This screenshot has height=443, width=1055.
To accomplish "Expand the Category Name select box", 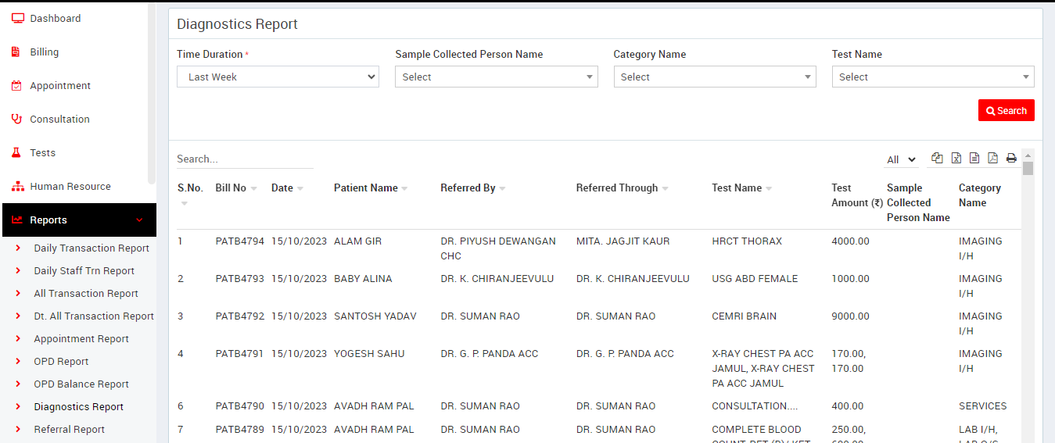I will pyautogui.click(x=714, y=77).
